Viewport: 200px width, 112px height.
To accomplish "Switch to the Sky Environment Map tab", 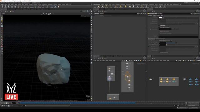I will [160, 39].
